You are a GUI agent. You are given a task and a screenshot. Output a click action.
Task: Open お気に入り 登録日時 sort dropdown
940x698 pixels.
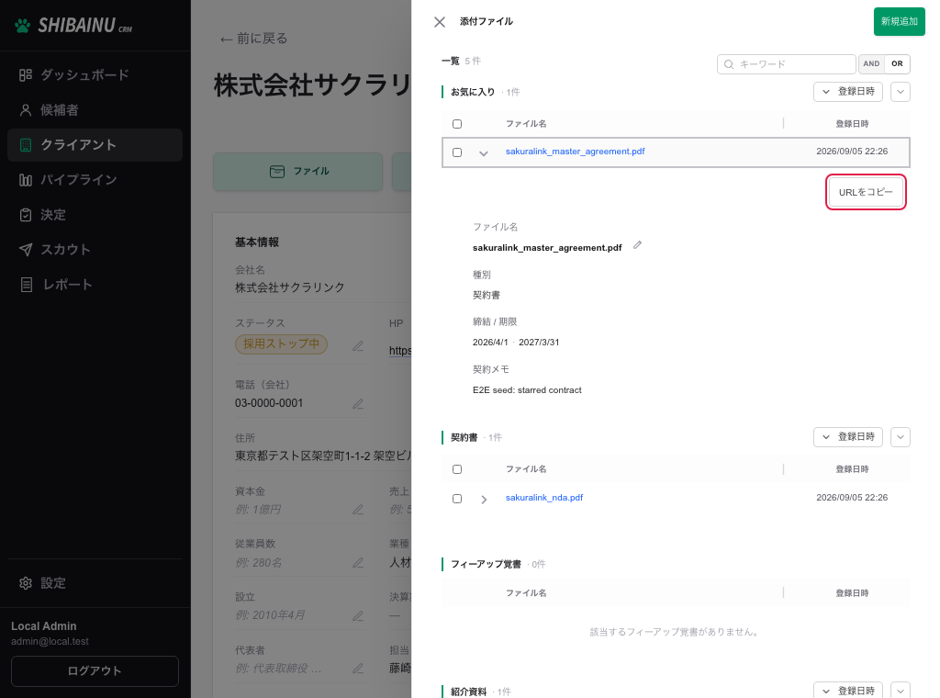[x=847, y=92]
